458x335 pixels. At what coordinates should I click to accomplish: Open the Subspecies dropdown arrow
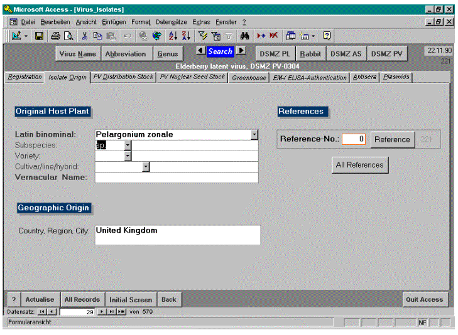[x=128, y=145]
